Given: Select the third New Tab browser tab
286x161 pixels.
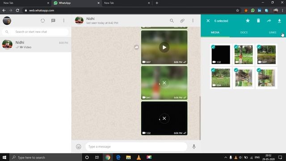Looking at the screenshot, I should [126, 3].
